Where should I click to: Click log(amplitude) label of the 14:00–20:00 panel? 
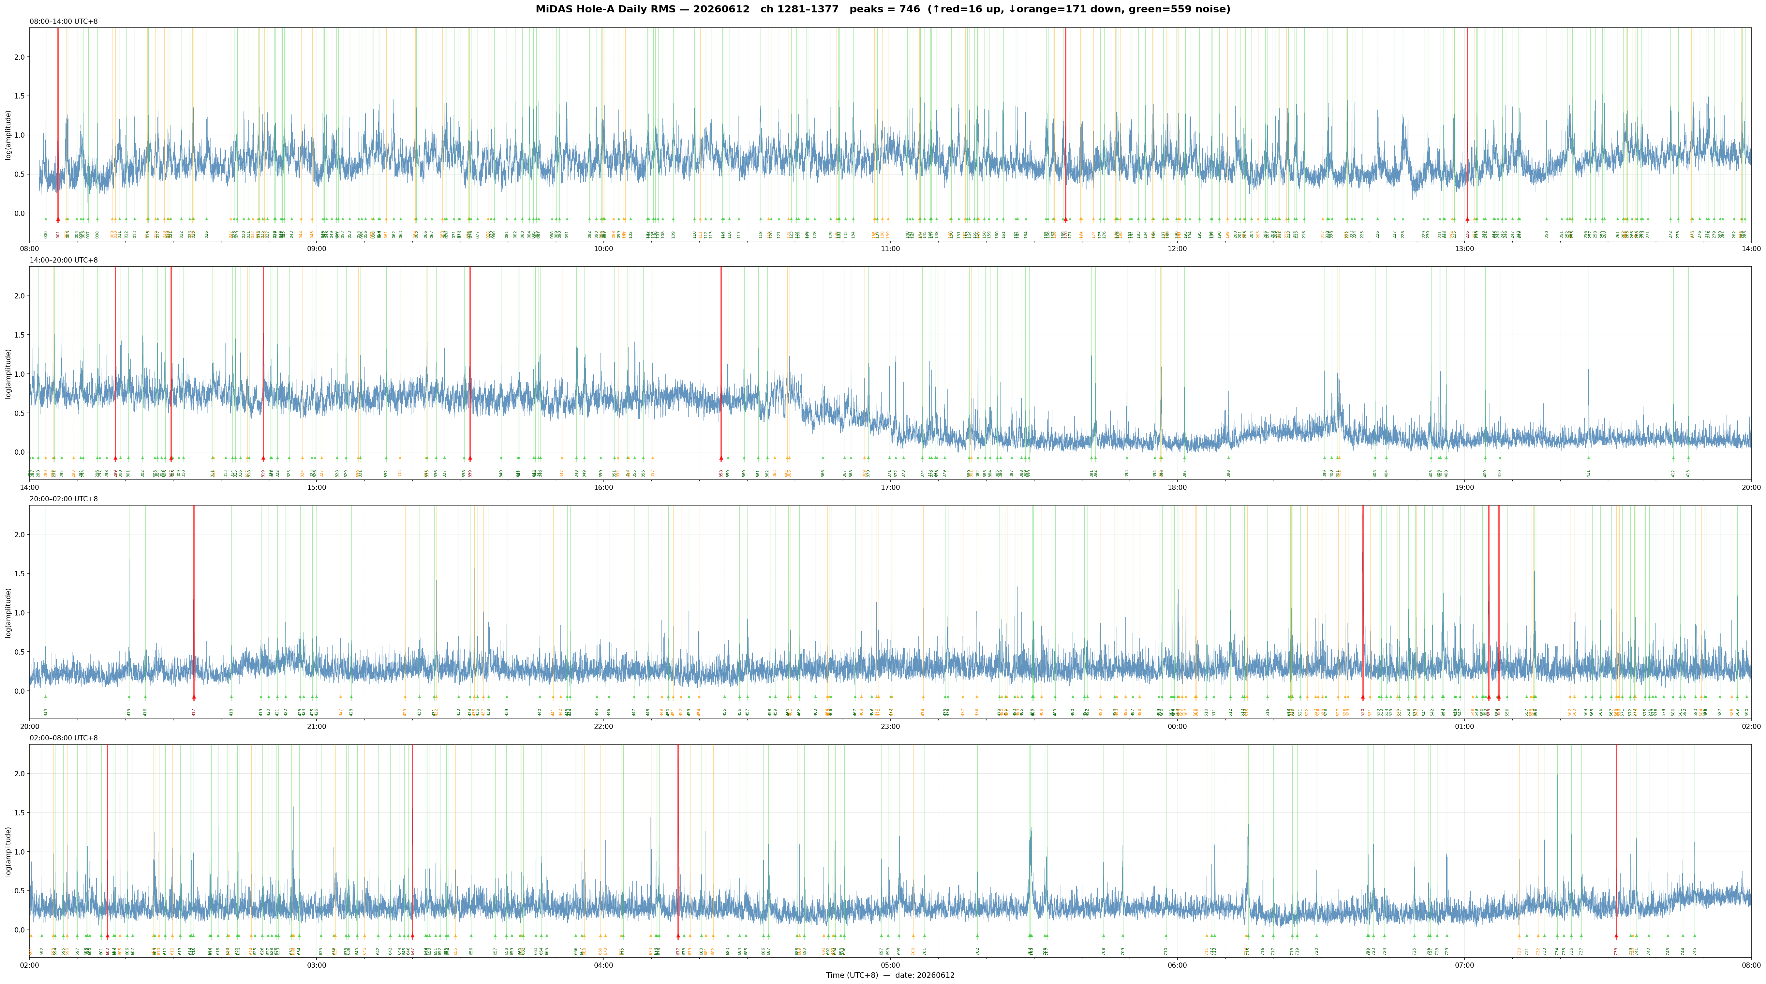coord(8,374)
